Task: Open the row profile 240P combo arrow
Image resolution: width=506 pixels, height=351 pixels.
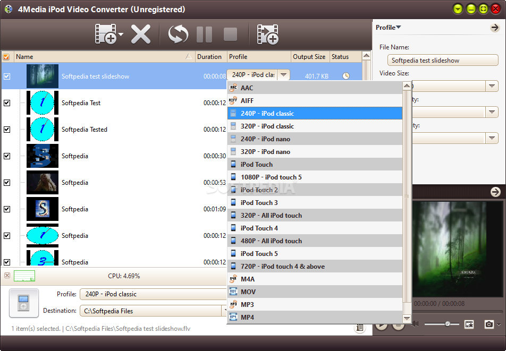Action: 283,75
